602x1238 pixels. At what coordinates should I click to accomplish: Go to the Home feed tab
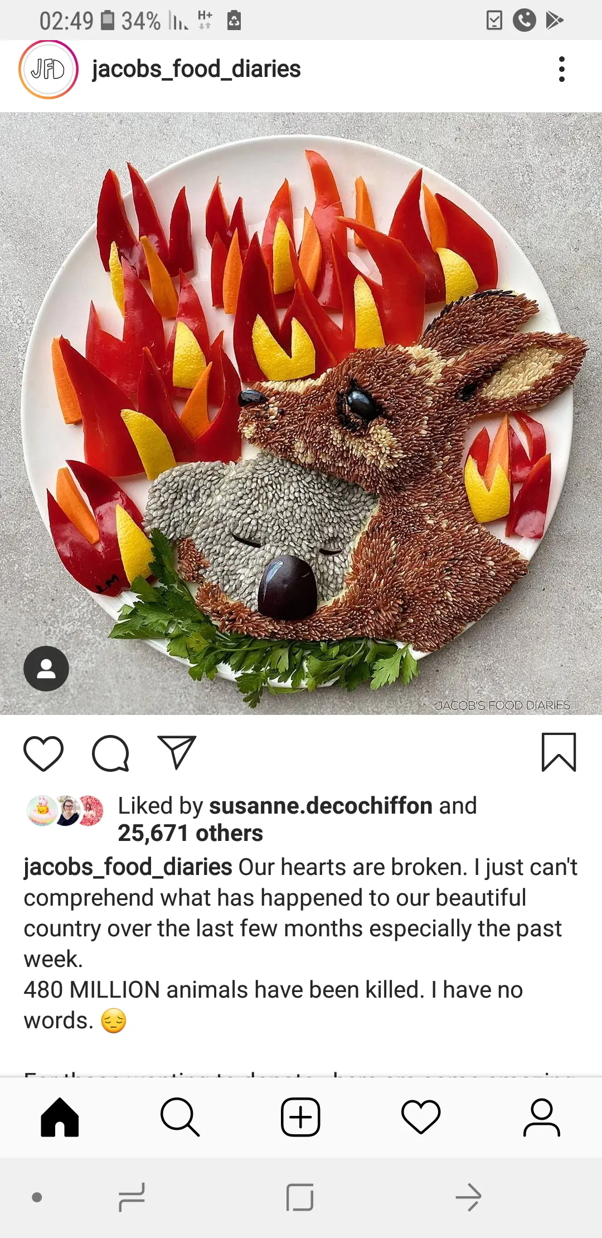click(x=60, y=1117)
